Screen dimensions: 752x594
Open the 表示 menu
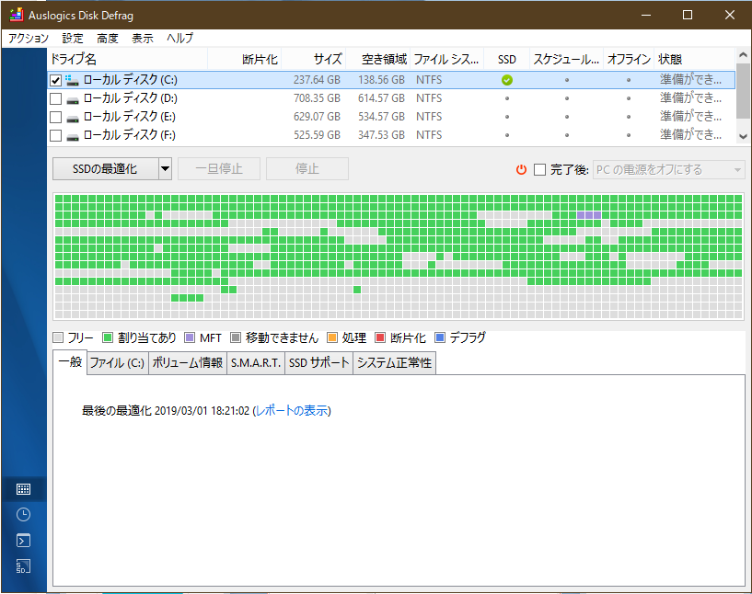point(143,39)
